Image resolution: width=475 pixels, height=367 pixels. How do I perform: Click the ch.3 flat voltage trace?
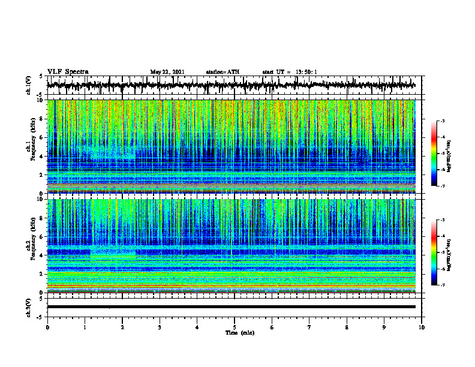pos(231,307)
